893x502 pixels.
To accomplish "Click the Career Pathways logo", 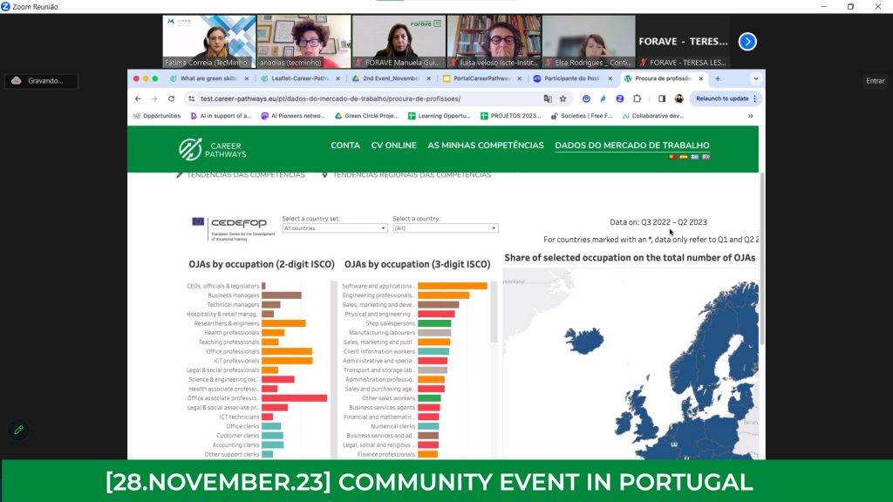I will click(213, 150).
